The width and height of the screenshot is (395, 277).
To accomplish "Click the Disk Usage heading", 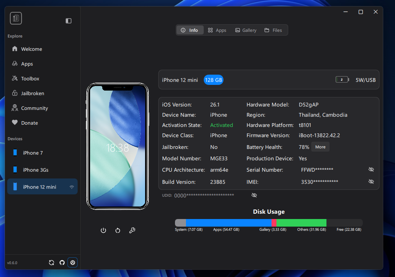I will [269, 212].
